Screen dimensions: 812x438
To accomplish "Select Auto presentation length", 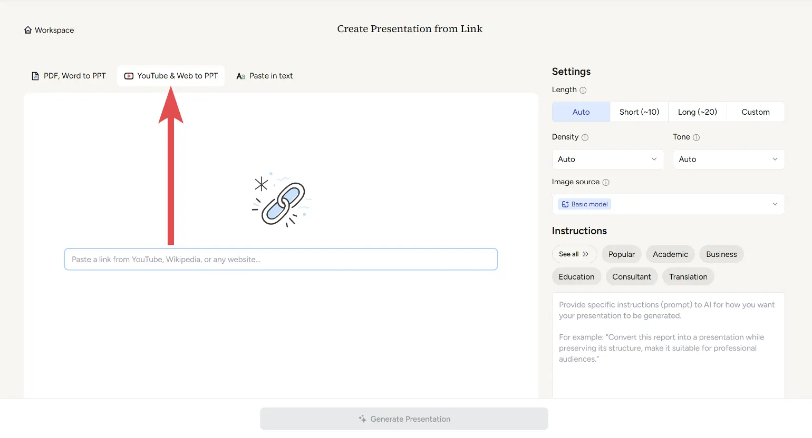I will point(581,112).
